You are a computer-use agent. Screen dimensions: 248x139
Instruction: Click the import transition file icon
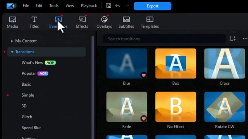[233, 39]
